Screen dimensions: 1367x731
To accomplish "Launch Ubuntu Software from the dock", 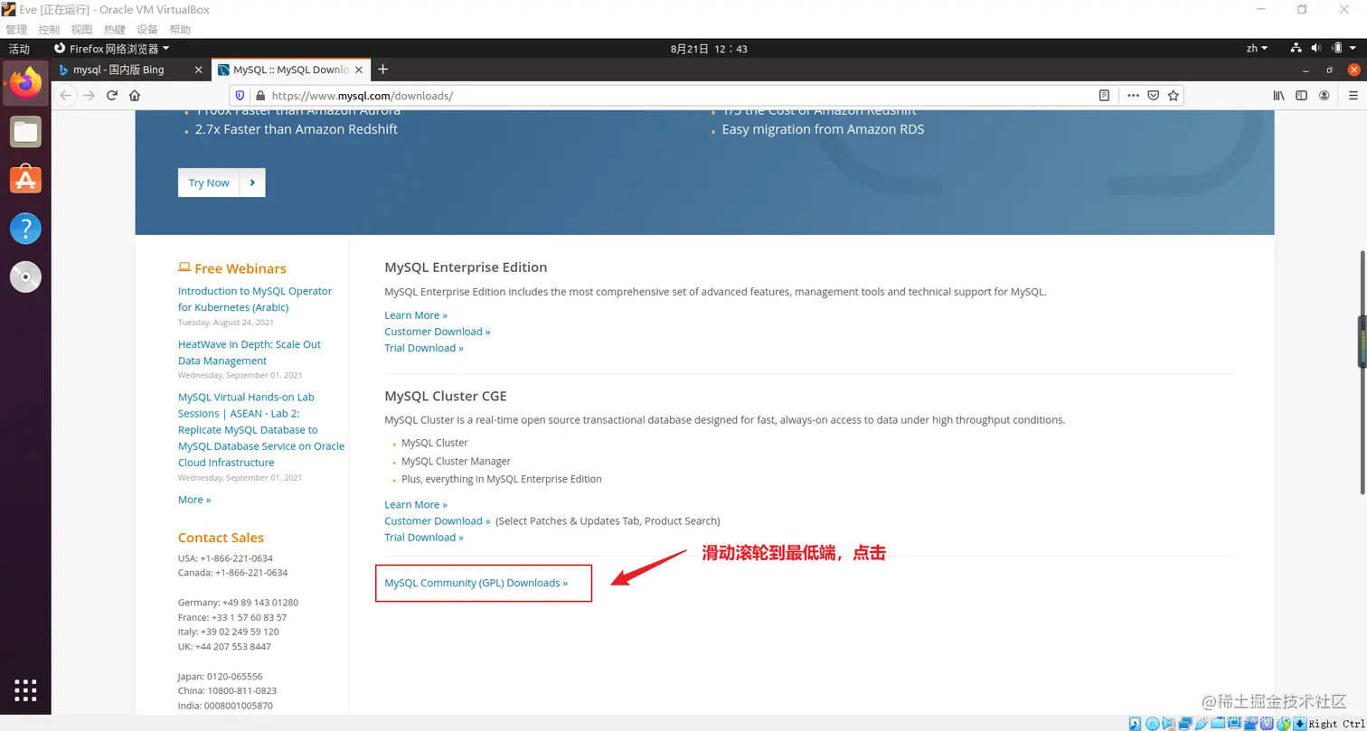I will pyautogui.click(x=25, y=180).
